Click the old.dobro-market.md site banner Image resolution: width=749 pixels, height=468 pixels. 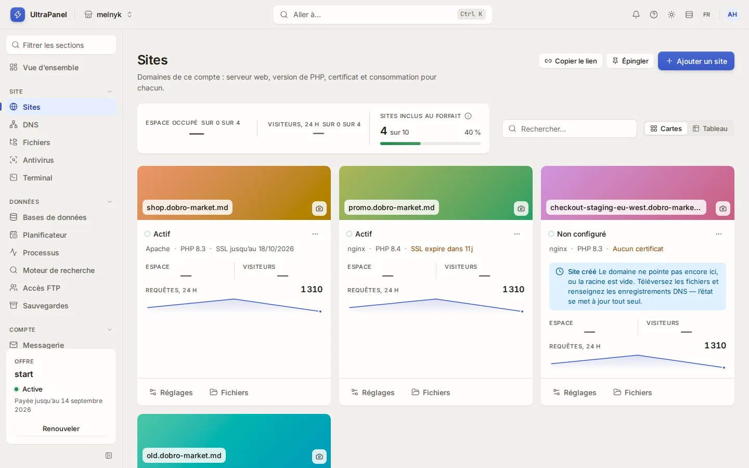tap(234, 441)
